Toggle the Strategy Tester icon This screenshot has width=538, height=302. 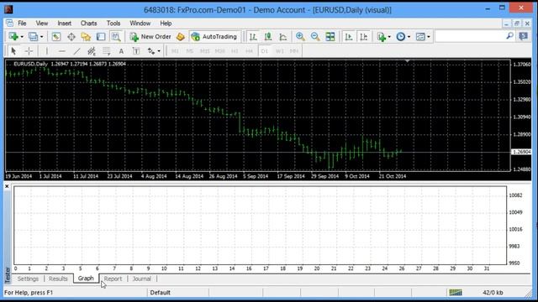coord(116,37)
